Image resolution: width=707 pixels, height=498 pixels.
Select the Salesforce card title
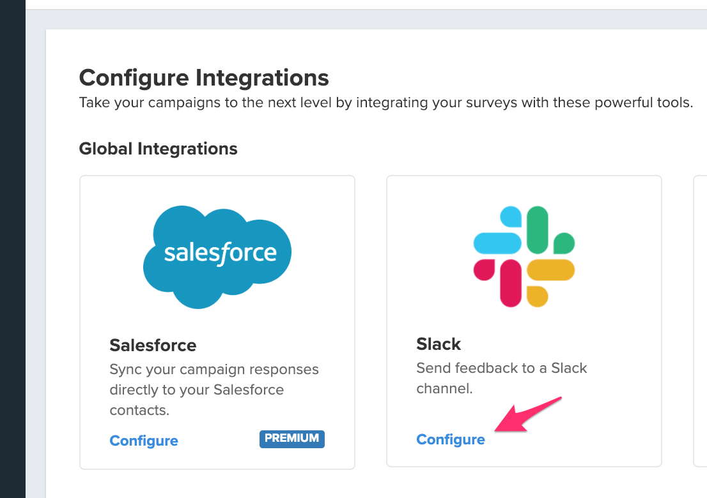153,345
